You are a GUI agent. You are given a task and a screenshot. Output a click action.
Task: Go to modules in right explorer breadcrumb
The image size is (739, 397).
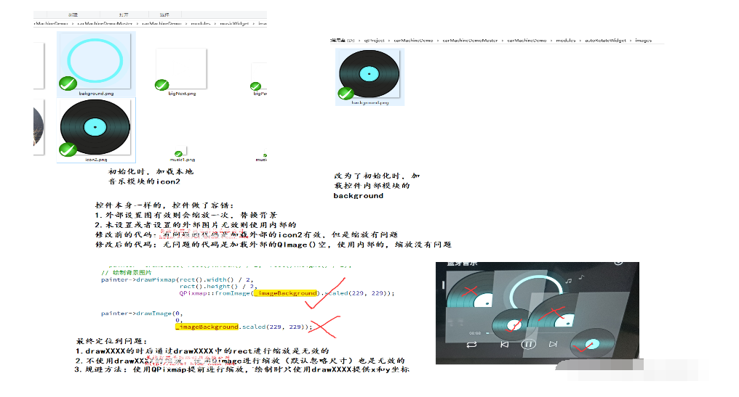pos(566,41)
